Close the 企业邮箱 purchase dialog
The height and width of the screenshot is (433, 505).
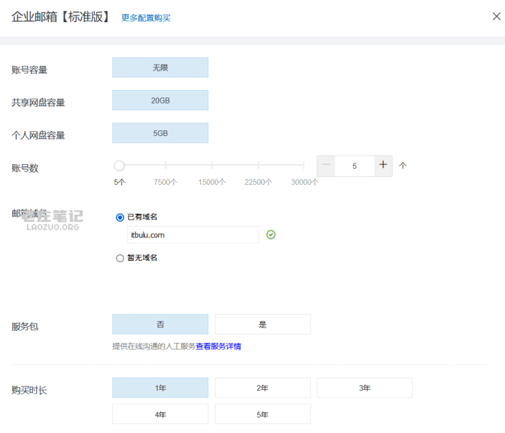click(x=496, y=16)
